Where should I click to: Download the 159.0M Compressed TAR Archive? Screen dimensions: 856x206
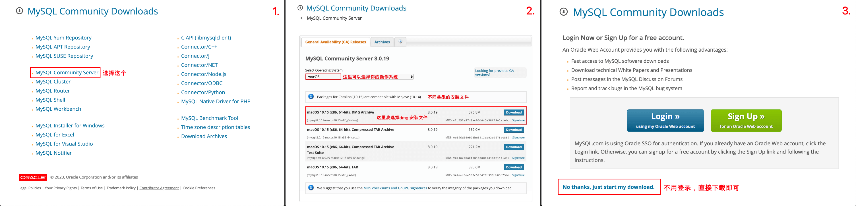[x=514, y=130]
